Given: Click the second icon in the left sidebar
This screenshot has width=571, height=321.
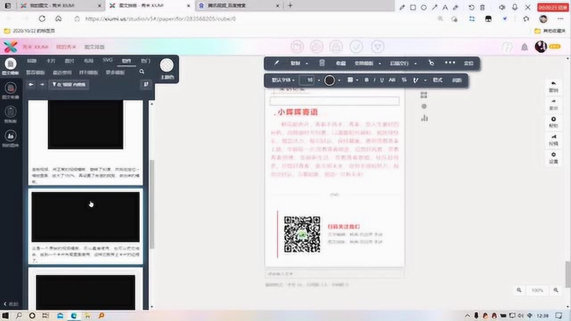Looking at the screenshot, I should (10, 88).
